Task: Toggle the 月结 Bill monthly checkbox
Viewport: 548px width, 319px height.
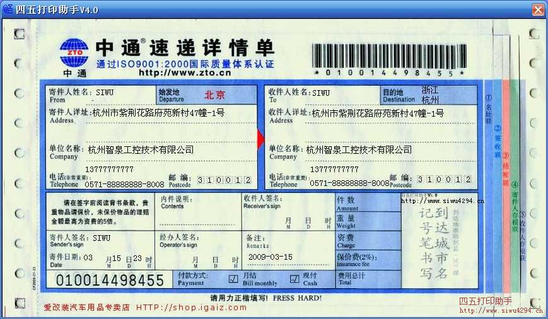Action: [x=233, y=279]
